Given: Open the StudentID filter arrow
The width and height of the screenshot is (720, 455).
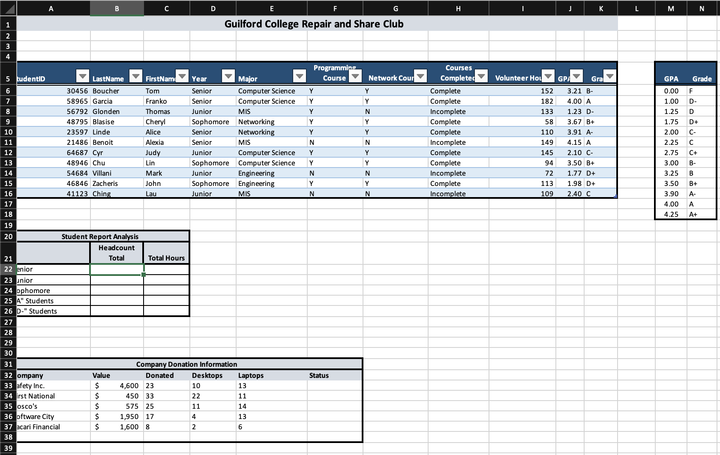Looking at the screenshot, I should 83,76.
